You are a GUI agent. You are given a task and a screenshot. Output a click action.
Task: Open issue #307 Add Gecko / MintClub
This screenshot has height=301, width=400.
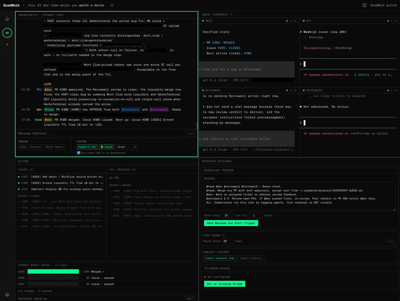pyautogui.click(x=61, y=177)
